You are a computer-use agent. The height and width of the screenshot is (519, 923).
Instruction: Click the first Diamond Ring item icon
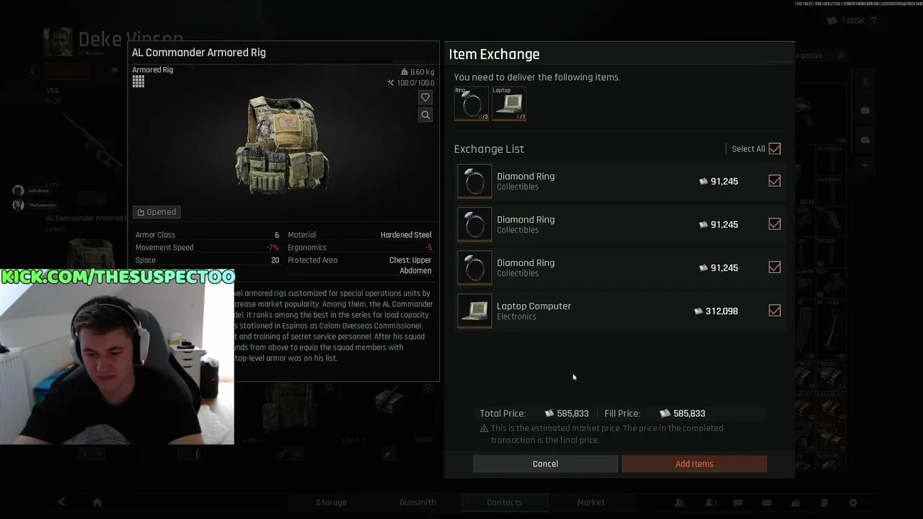tap(474, 181)
